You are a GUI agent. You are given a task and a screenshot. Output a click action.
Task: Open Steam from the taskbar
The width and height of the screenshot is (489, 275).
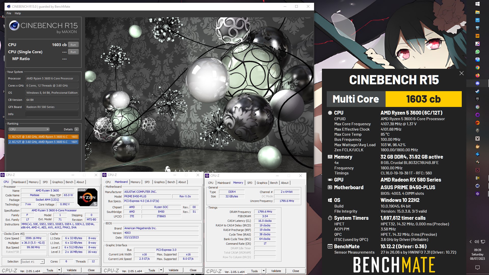click(478, 91)
